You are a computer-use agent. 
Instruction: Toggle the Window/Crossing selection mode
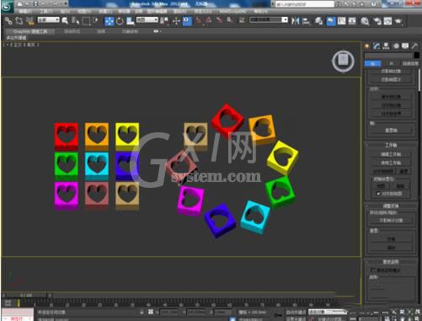96,20
